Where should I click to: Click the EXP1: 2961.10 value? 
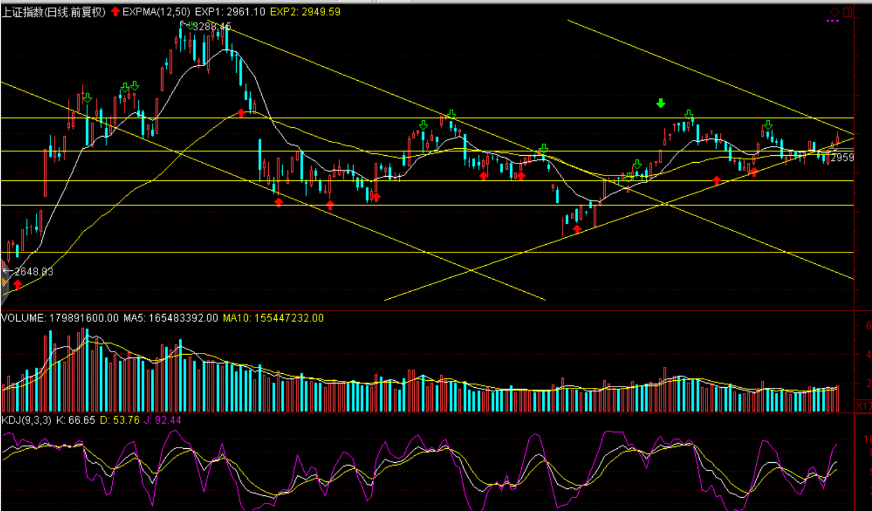pyautogui.click(x=230, y=12)
